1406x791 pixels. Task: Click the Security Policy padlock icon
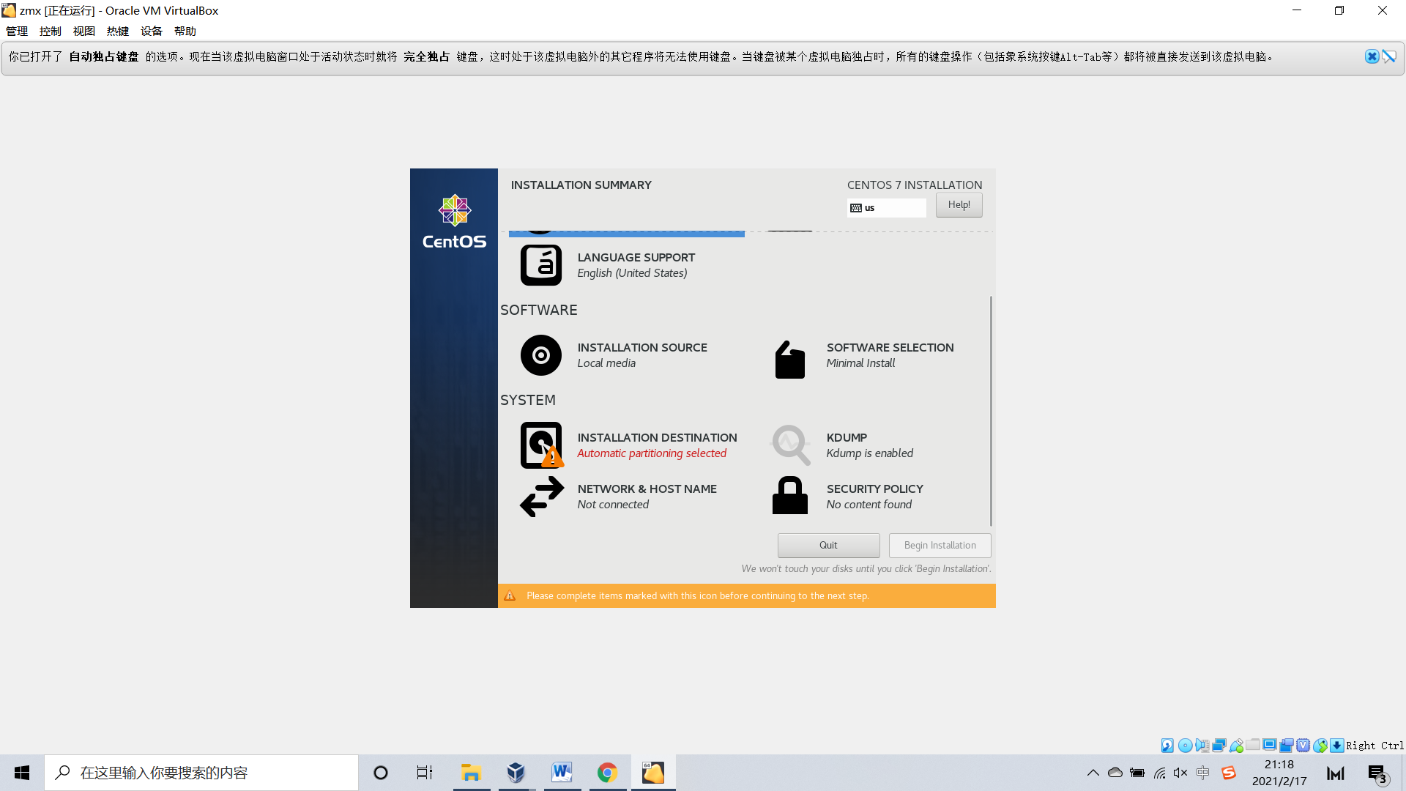pyautogui.click(x=789, y=496)
